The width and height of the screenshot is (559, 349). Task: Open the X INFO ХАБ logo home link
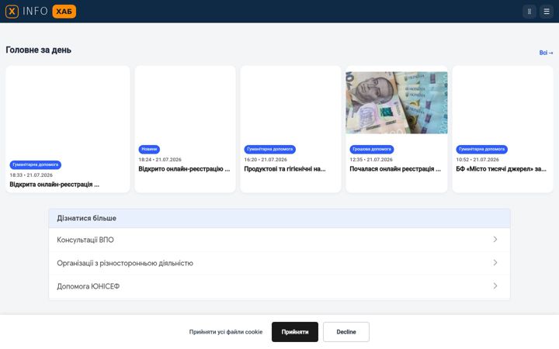pyautogui.click(x=40, y=12)
